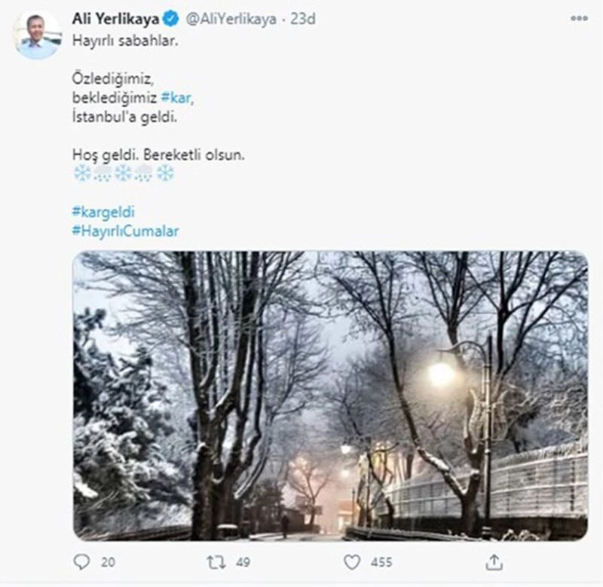Open the tweet's three-dot more menu
The image size is (603, 587).
coord(579,18)
